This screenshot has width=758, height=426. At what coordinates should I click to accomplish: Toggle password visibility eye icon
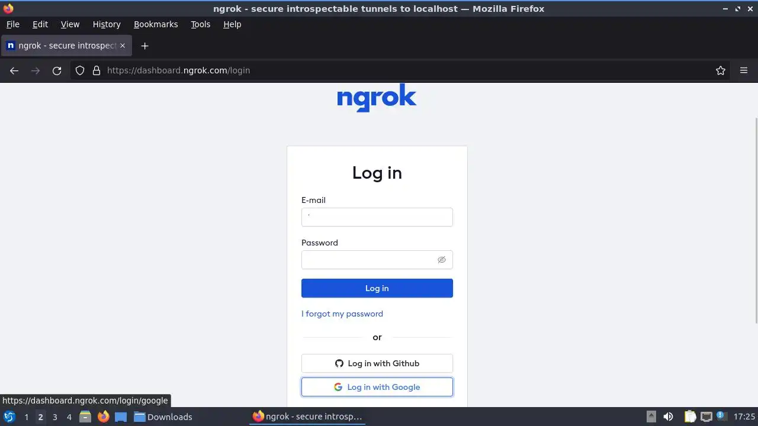[x=442, y=260]
